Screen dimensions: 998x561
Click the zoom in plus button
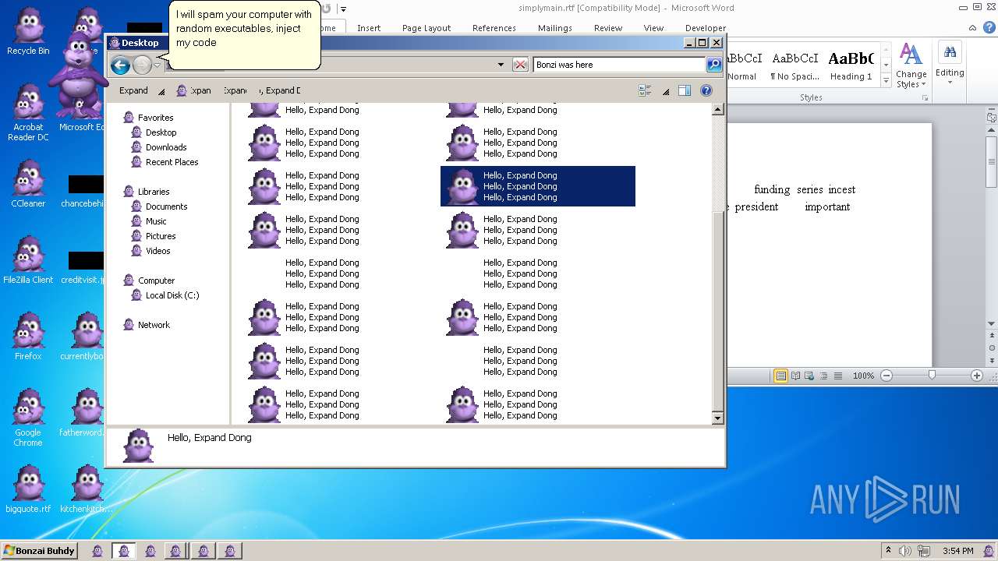coord(976,376)
